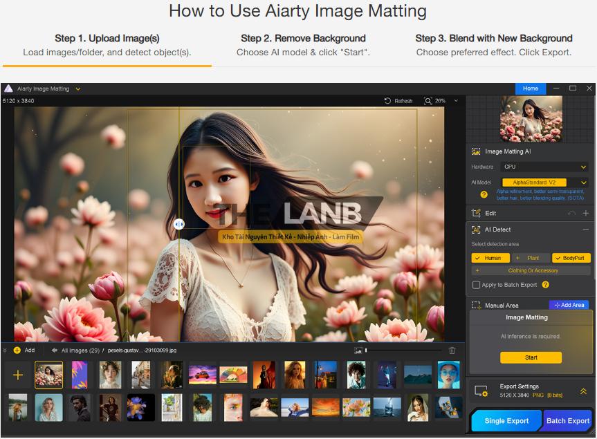The width and height of the screenshot is (597, 439).
Task: Toggle the Human detection area
Action: (490, 258)
